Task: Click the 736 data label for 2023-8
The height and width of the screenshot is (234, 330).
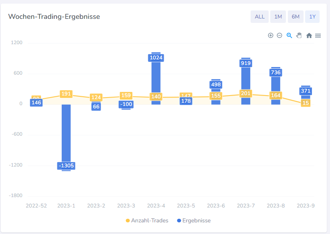Action: [276, 73]
